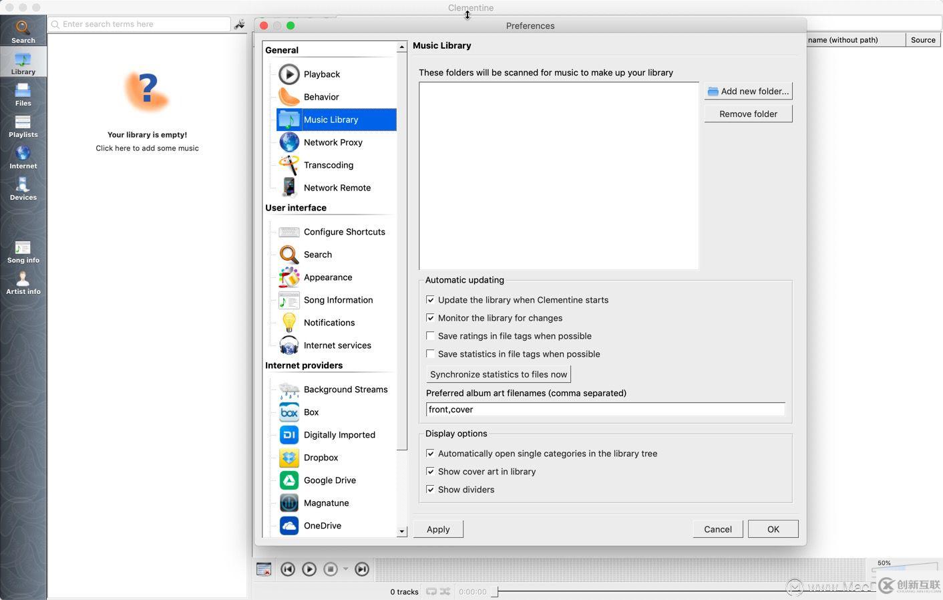Viewport: 943px width, 600px height.
Task: Click the album art filenames field
Action: (x=605, y=410)
